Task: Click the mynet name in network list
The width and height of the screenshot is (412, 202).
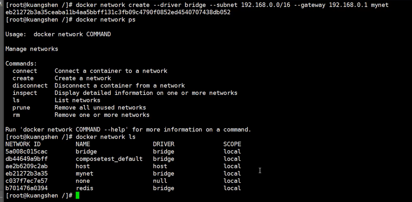Action: click(84, 173)
